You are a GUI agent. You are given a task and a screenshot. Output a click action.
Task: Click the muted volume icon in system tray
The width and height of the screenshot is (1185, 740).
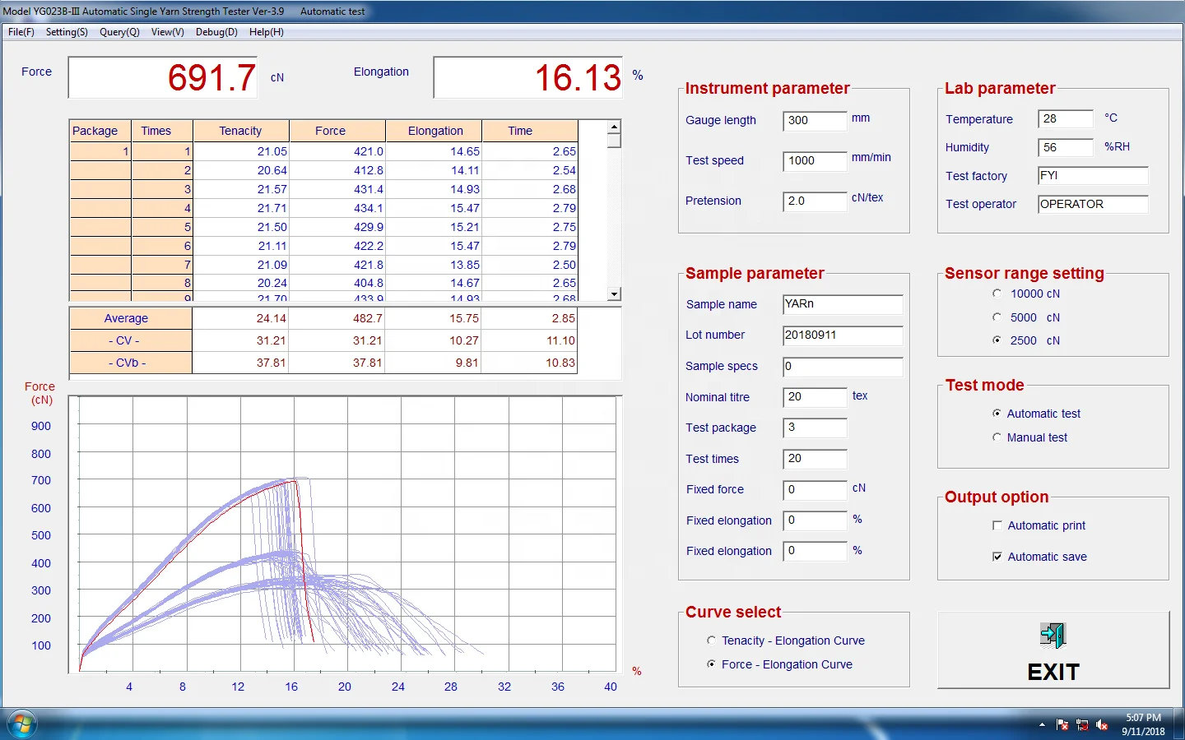pyautogui.click(x=1103, y=725)
